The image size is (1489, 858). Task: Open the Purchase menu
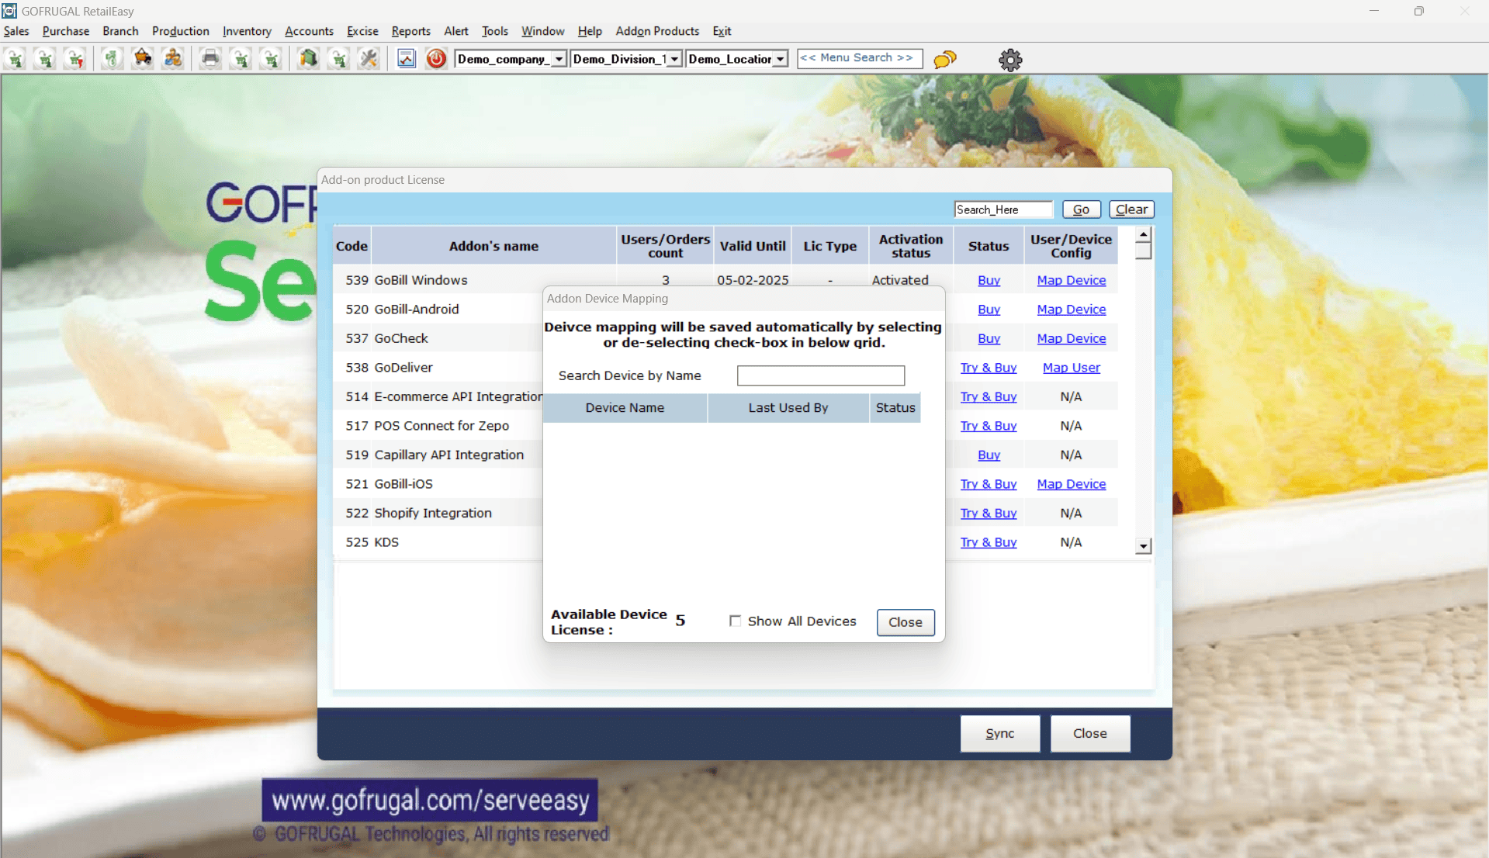[x=66, y=31]
